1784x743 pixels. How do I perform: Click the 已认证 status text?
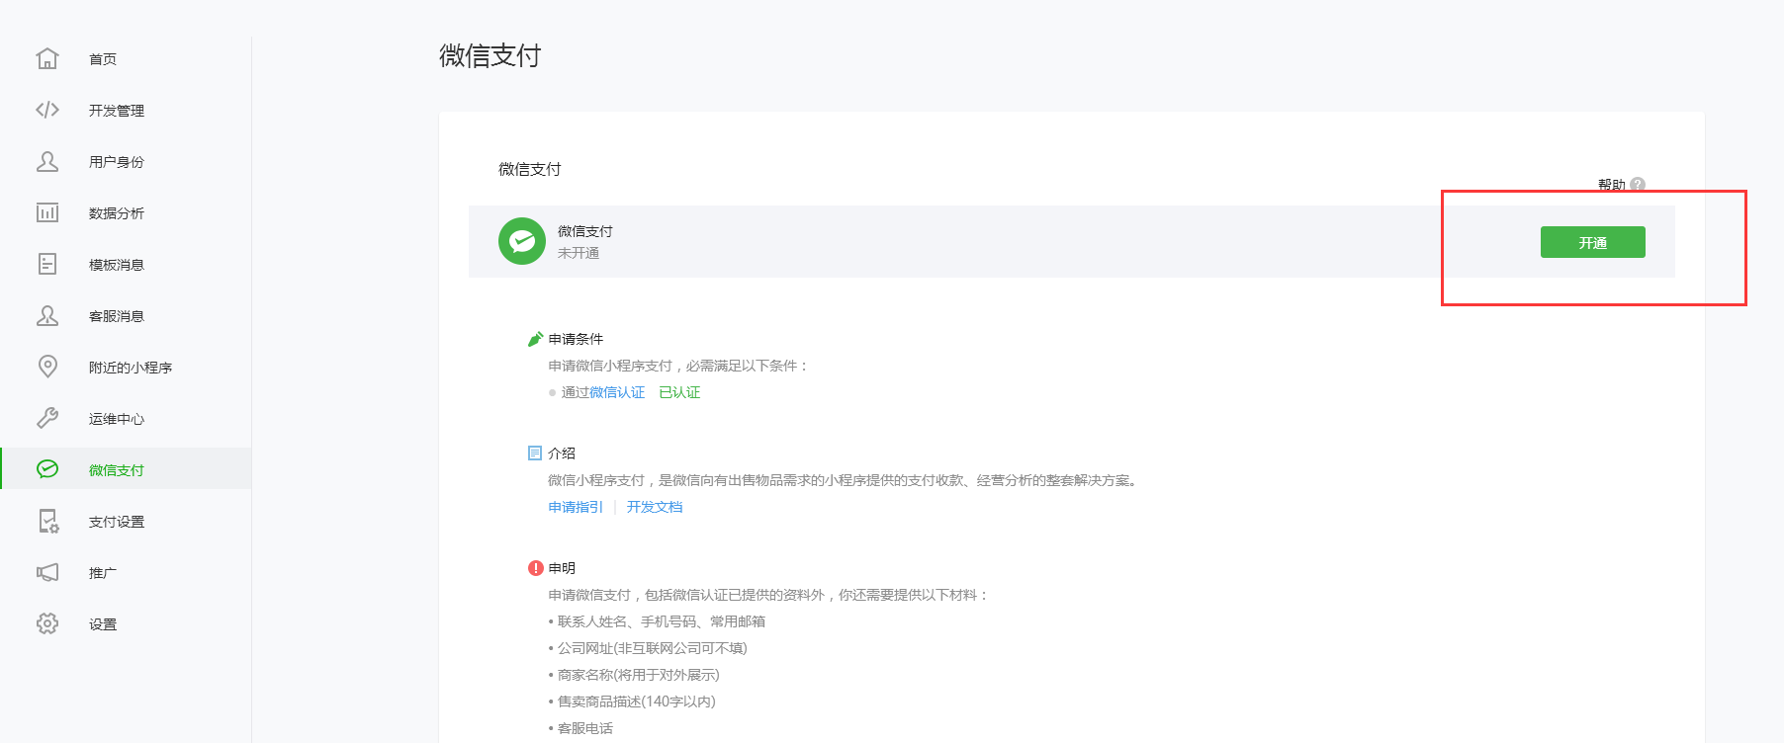pyautogui.click(x=679, y=392)
